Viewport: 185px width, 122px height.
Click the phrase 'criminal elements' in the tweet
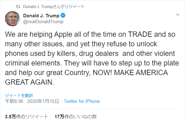[33, 63]
